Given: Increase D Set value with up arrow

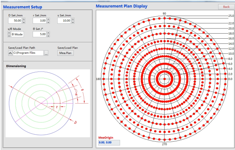Looking at the screenshot, I should pyautogui.click(x=24, y=19).
